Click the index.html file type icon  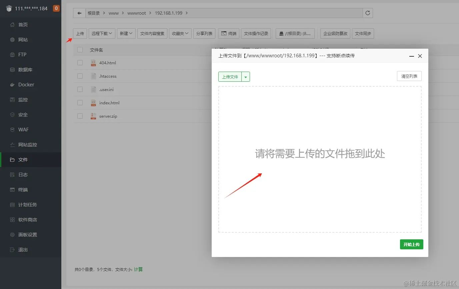93,103
